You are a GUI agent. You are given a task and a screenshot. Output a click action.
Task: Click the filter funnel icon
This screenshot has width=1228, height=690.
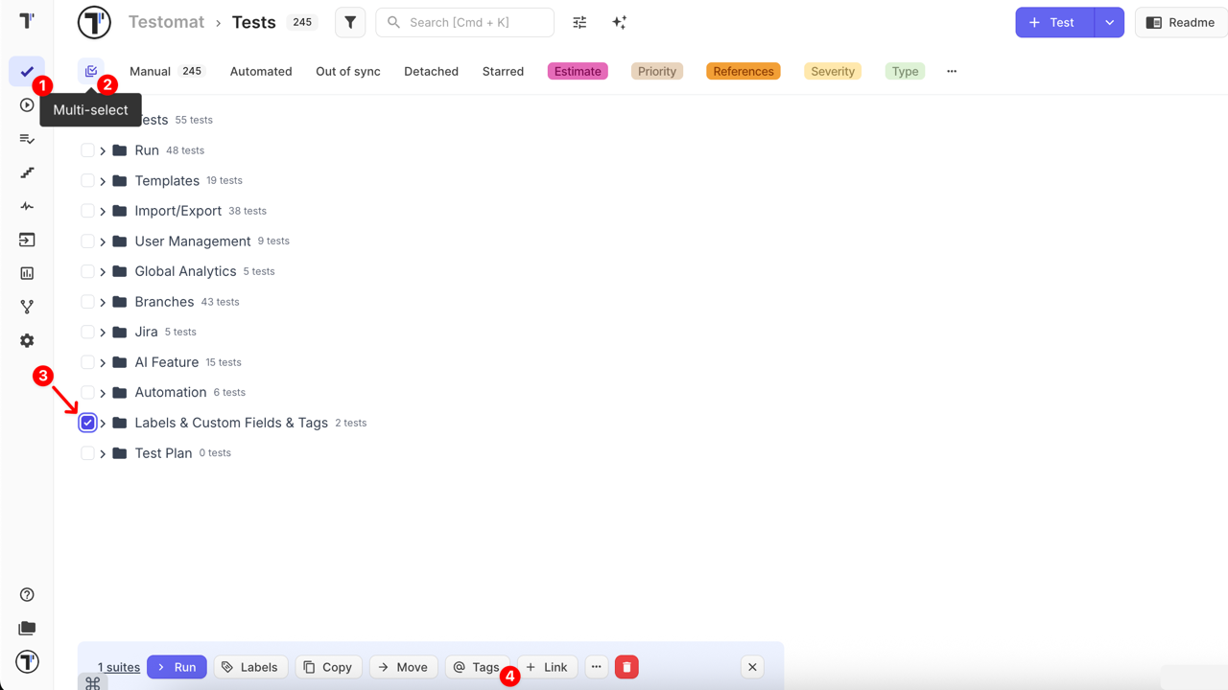coord(350,22)
